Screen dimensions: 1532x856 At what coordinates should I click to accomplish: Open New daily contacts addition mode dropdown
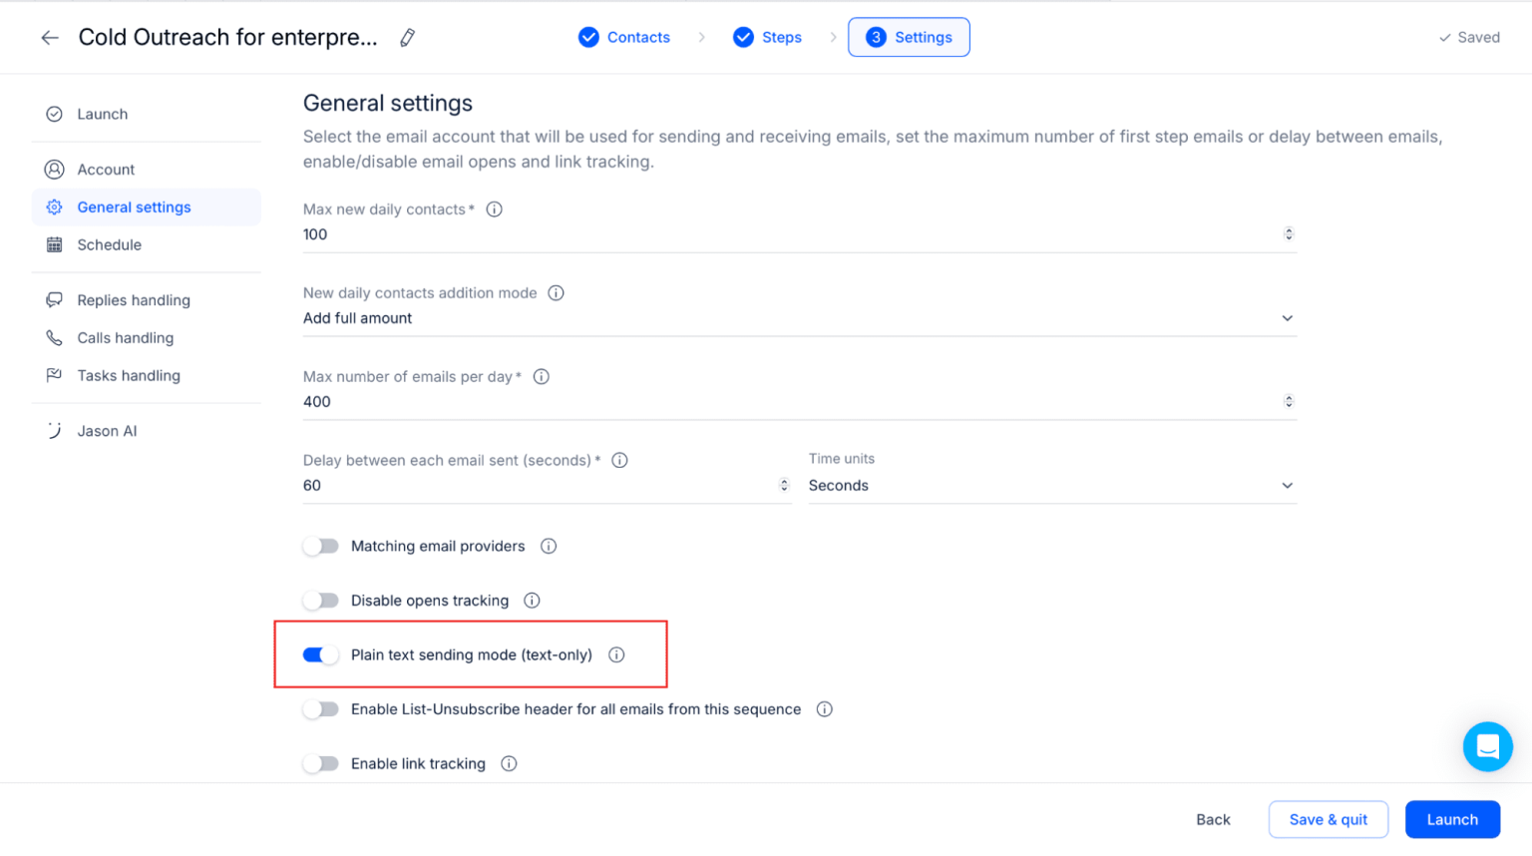(x=799, y=318)
